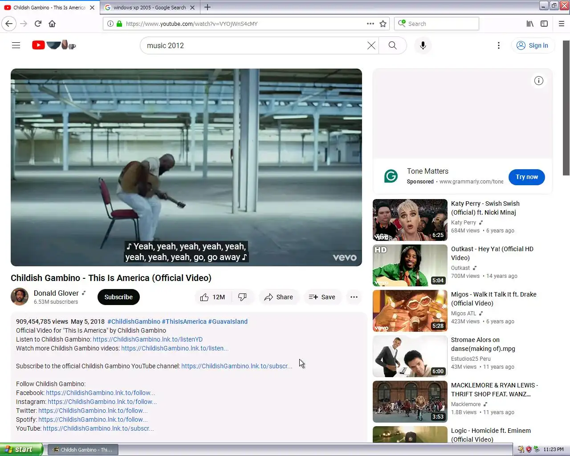Click the taskbar clock showing 11:23 PM
The image size is (570, 456).
pyautogui.click(x=554, y=449)
